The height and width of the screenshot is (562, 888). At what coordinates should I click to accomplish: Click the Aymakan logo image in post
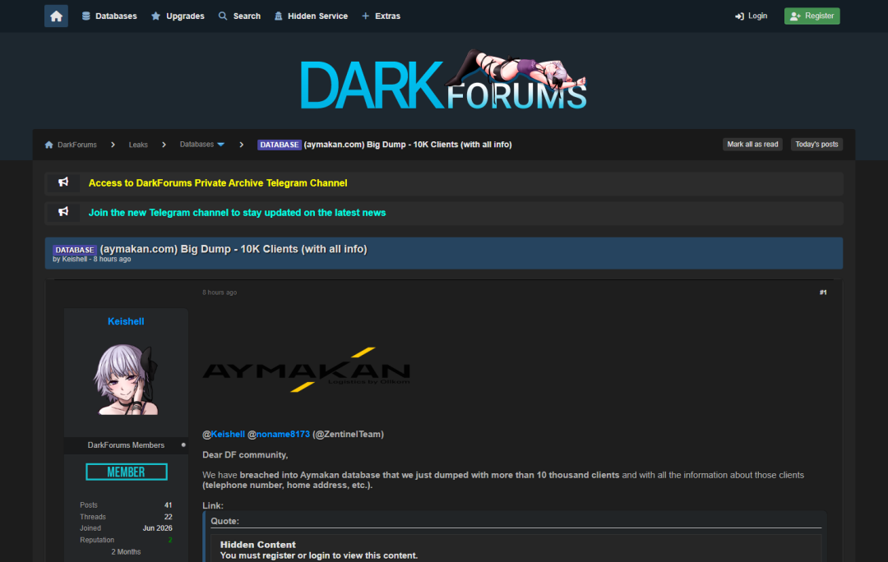307,370
